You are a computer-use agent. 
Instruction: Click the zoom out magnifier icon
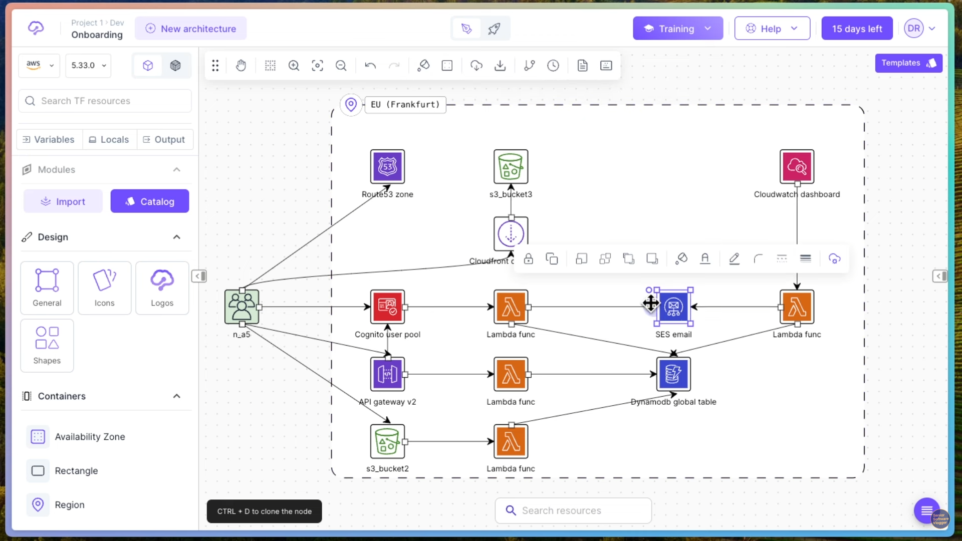coord(341,66)
